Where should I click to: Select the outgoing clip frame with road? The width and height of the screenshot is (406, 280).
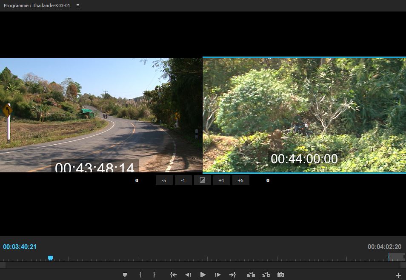pos(101,115)
